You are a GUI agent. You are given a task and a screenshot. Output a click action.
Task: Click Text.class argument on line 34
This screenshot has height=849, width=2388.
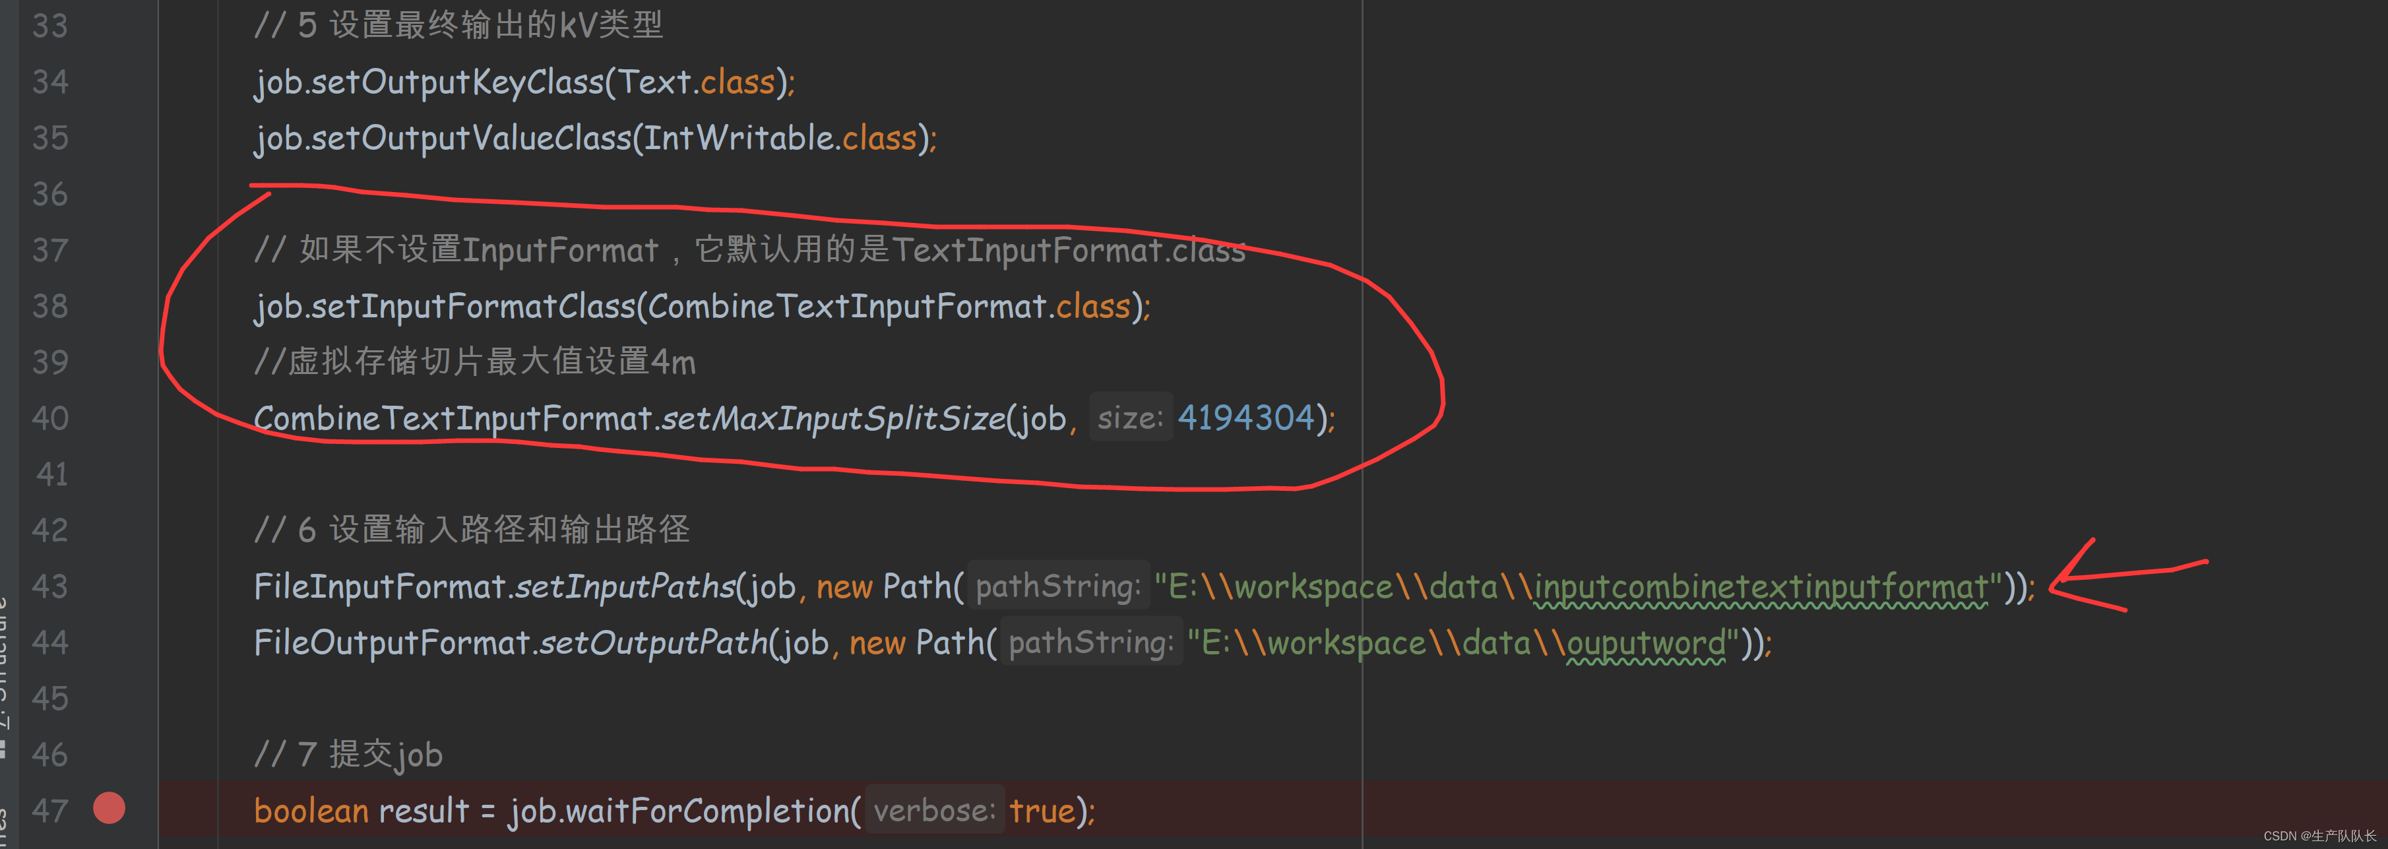tap(696, 82)
